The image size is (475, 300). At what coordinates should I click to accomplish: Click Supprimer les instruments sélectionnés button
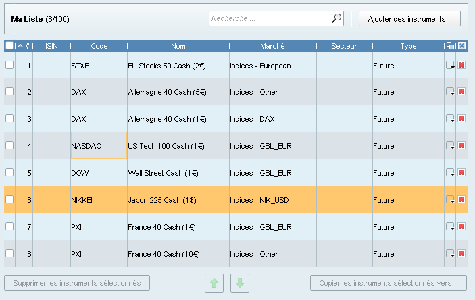pyautogui.click(x=77, y=283)
